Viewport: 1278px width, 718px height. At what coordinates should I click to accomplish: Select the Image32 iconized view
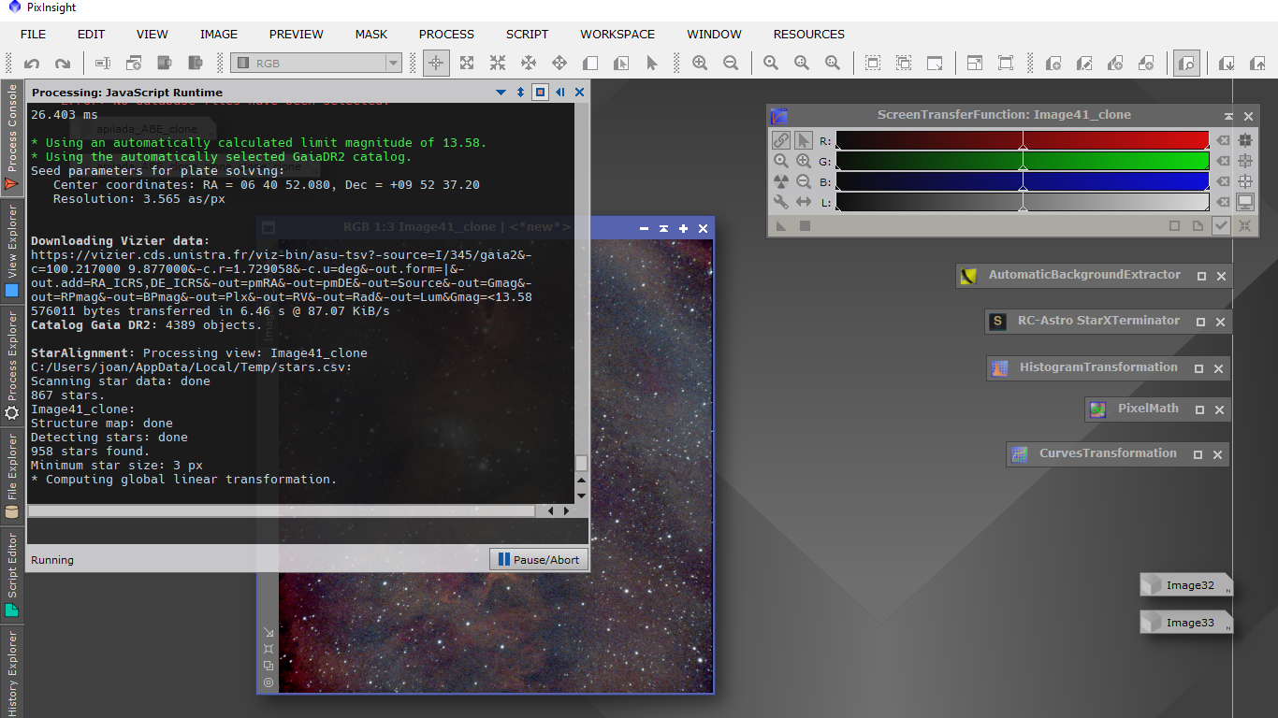click(1186, 585)
